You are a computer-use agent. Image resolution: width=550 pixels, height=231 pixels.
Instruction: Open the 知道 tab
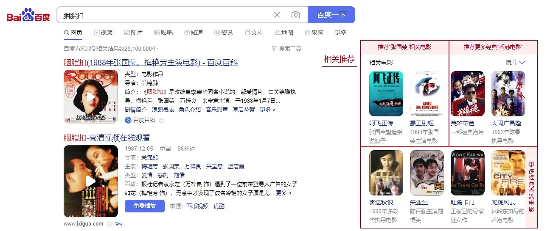[194, 33]
